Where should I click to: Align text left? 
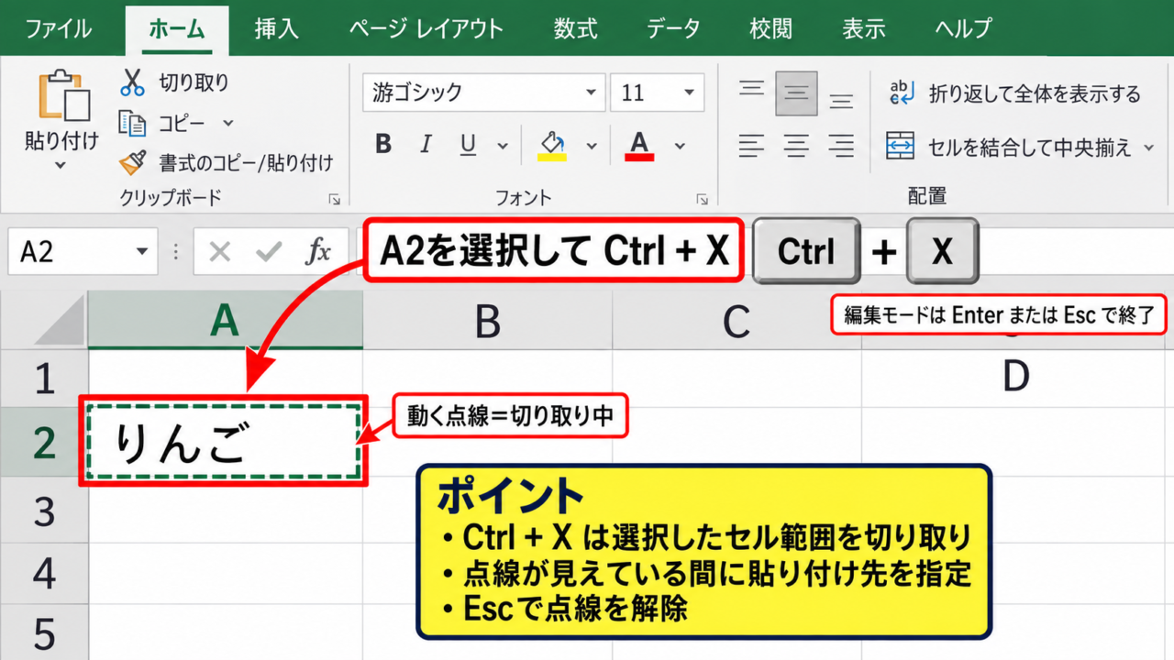click(x=752, y=145)
